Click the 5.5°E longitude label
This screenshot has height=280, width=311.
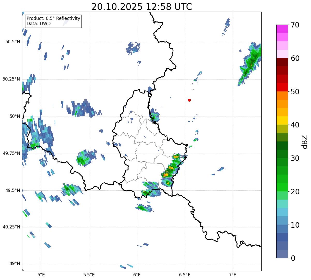(89, 275)
